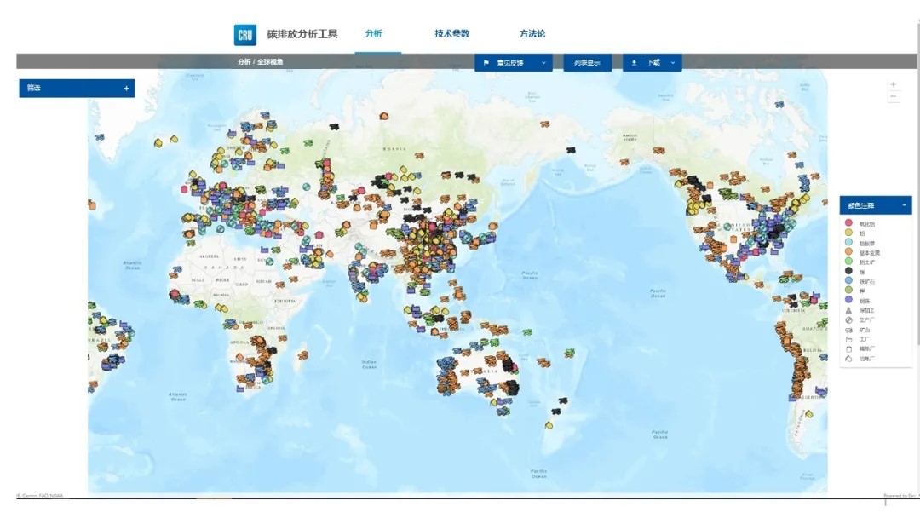This screenshot has height=518, width=920.
Task: Click the 工厂 factory icon in legend
Action: tap(848, 339)
